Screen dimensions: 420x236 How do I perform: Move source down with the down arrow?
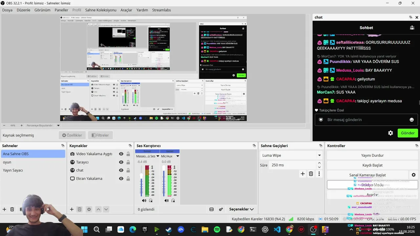(x=106, y=209)
